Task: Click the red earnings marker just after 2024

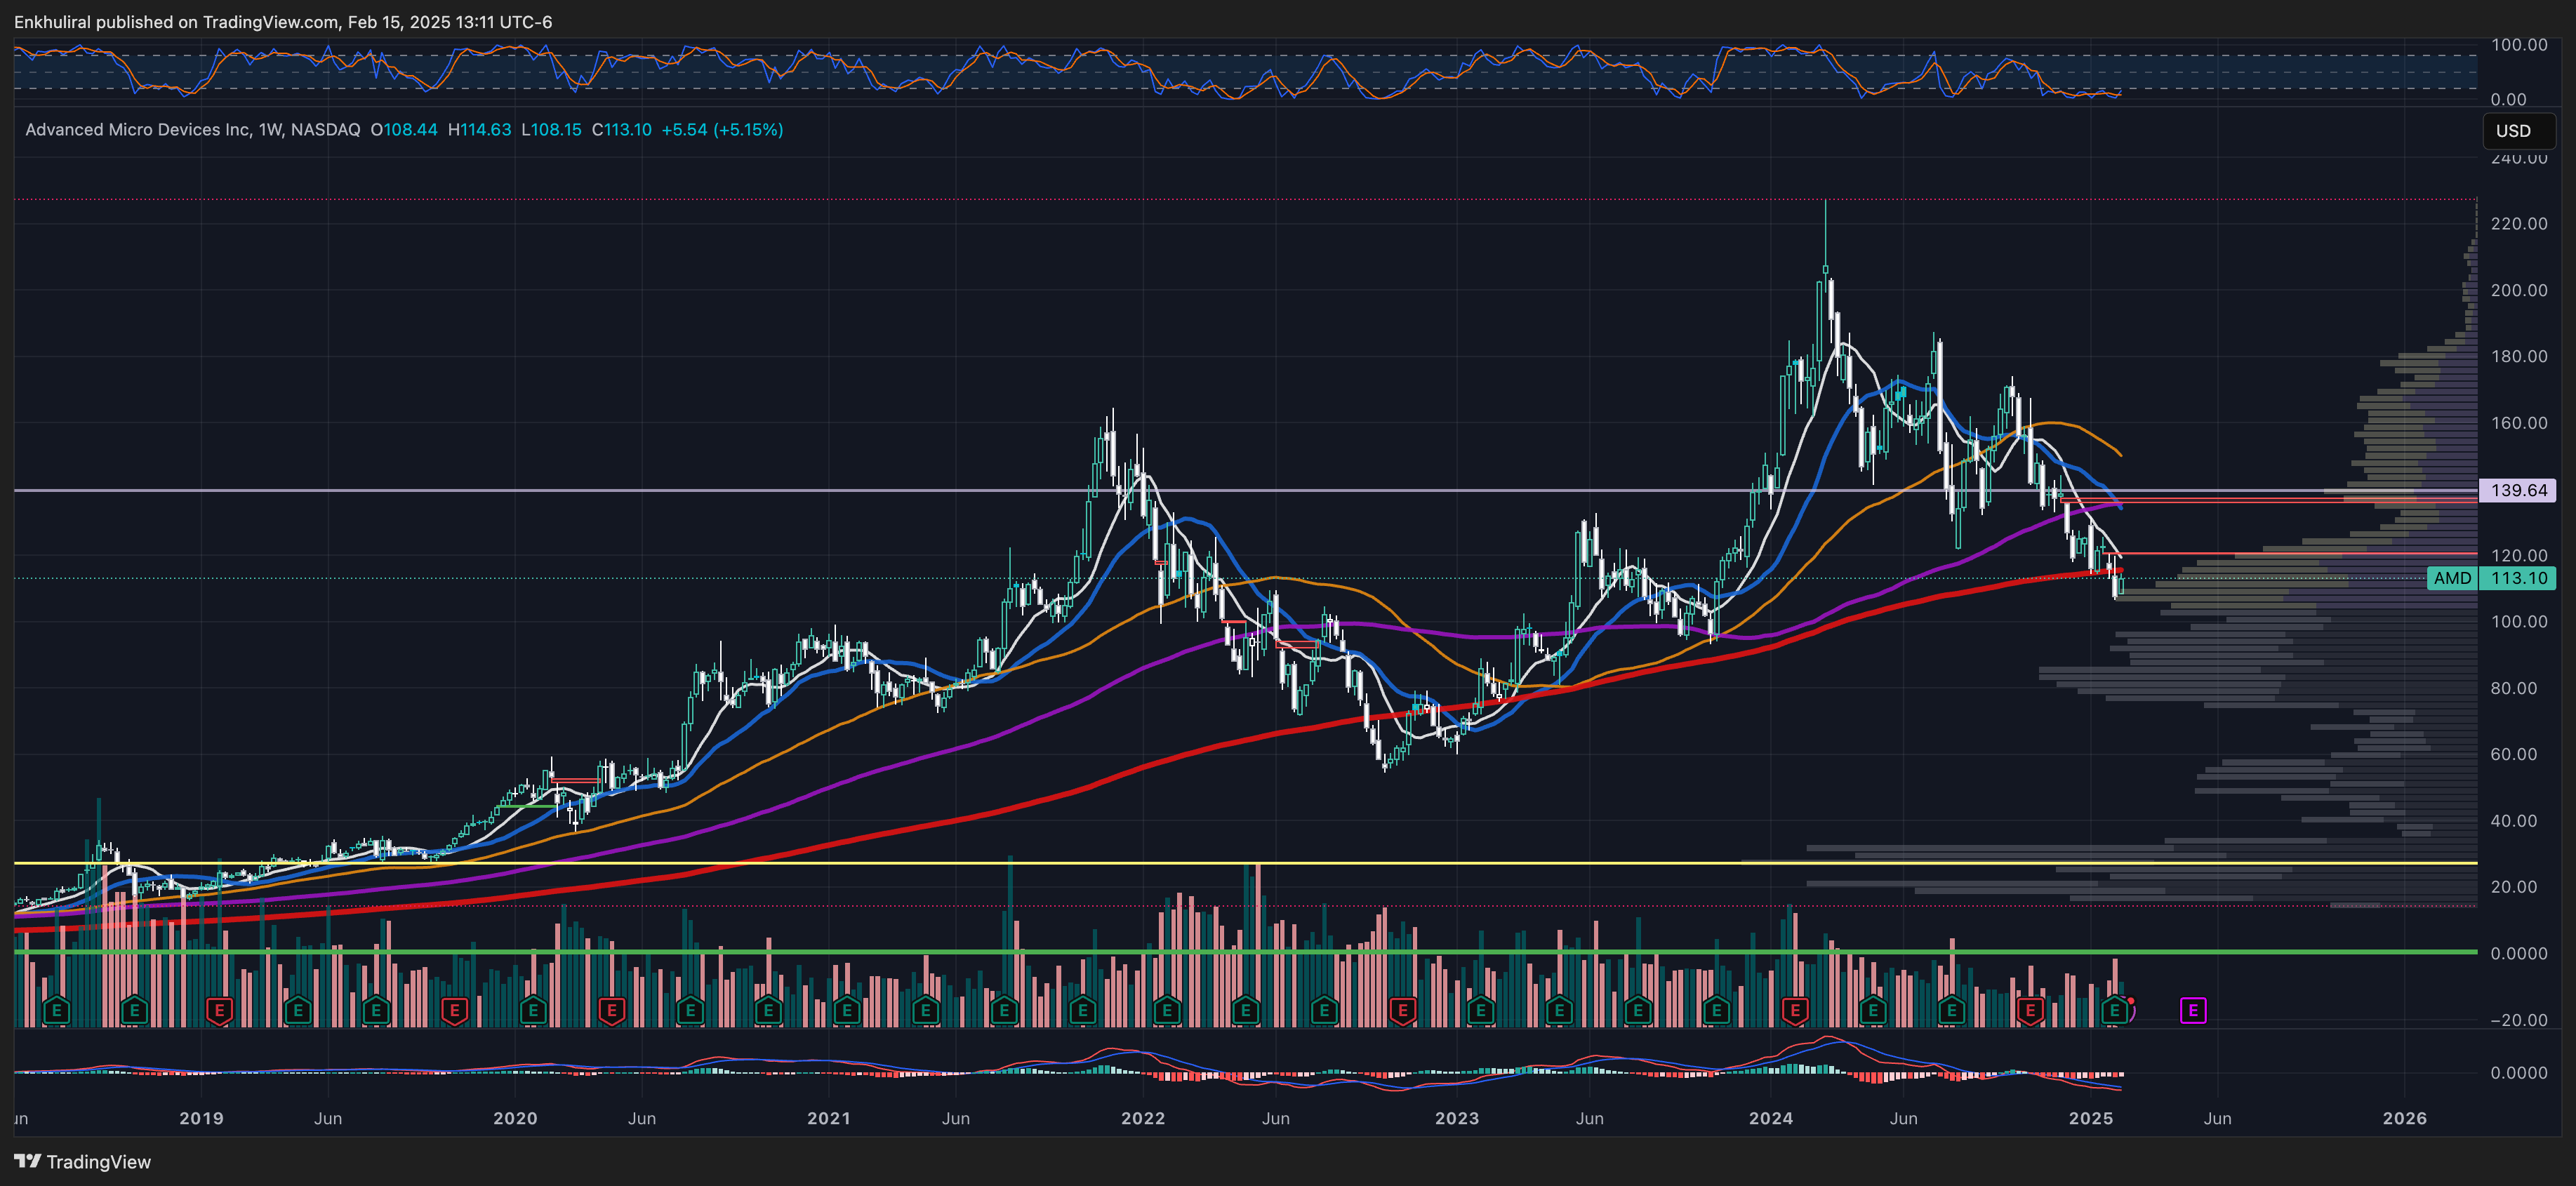Action: coord(1795,1010)
